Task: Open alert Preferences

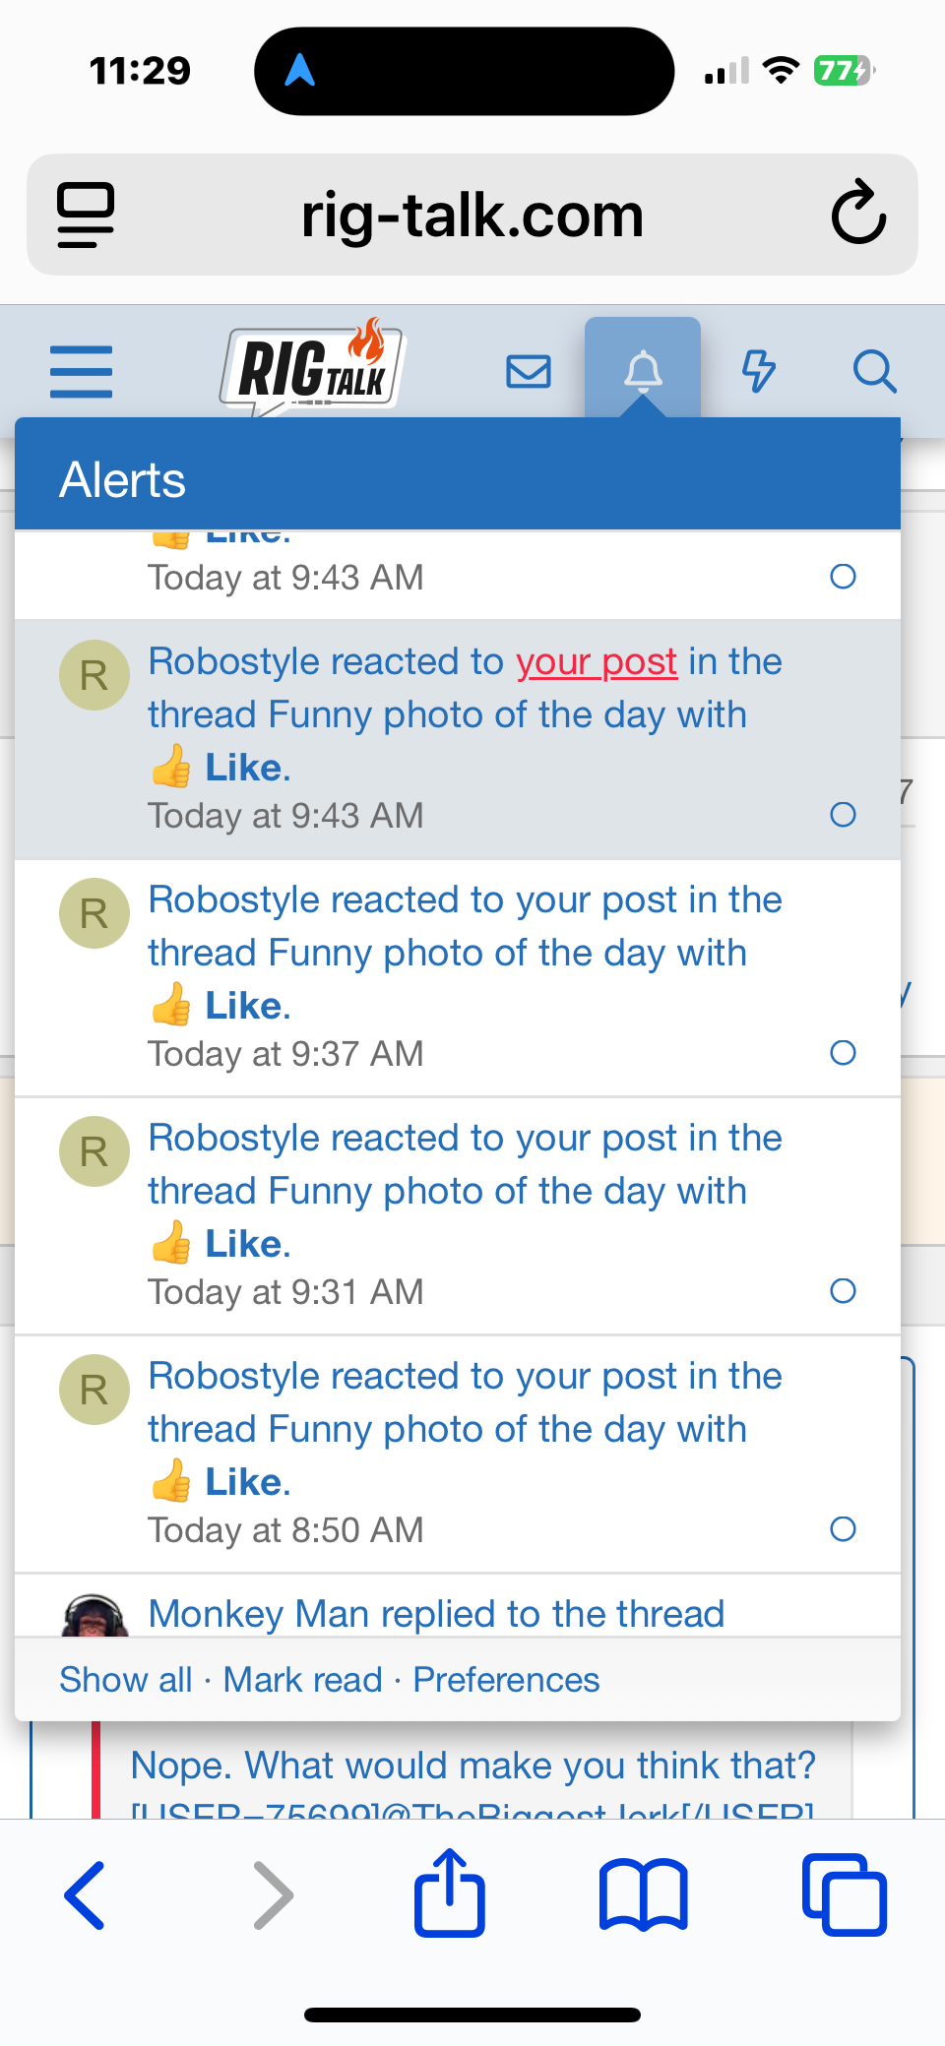Action: point(506,1680)
